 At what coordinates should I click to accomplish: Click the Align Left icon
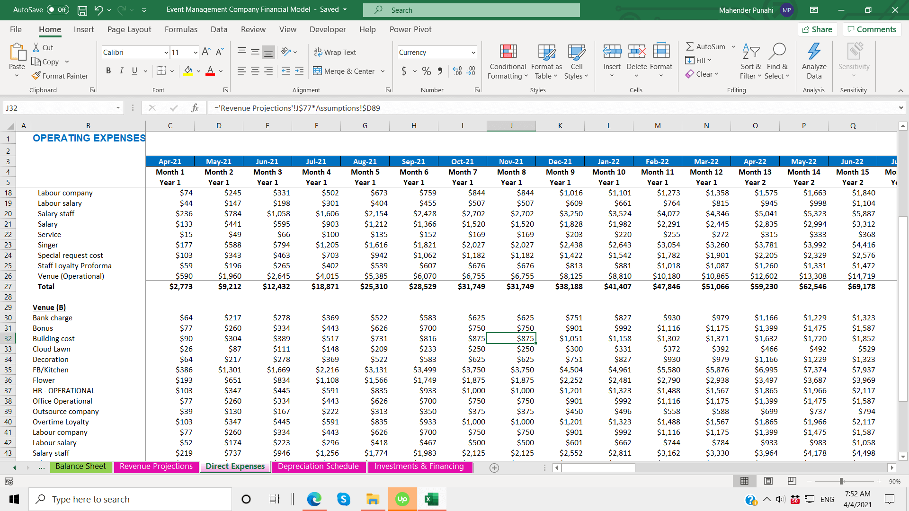(241, 71)
